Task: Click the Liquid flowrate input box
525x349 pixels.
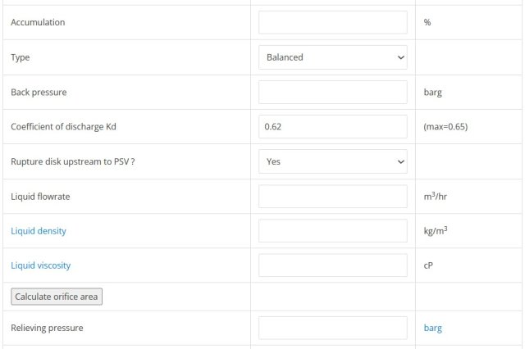Action: point(333,197)
